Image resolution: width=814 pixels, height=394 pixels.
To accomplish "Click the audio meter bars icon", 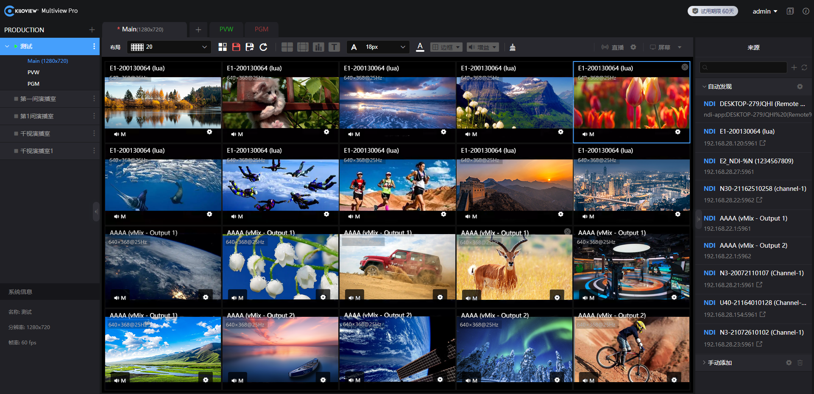I will [318, 47].
